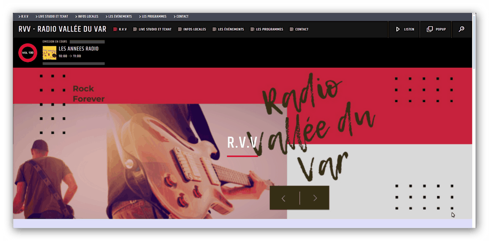Click the LES ANNEES RADIO show title
489x241 pixels.
[x=79, y=49]
